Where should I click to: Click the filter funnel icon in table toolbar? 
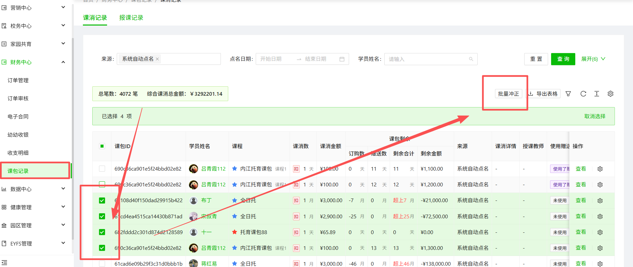tap(568, 94)
